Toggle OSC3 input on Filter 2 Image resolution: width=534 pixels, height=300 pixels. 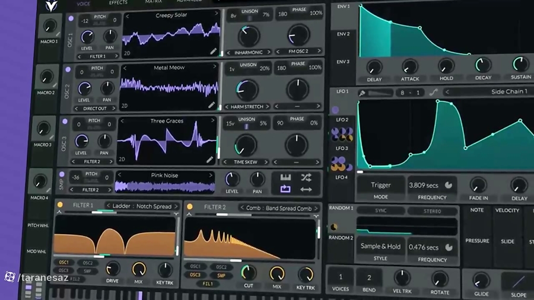pyautogui.click(x=195, y=275)
